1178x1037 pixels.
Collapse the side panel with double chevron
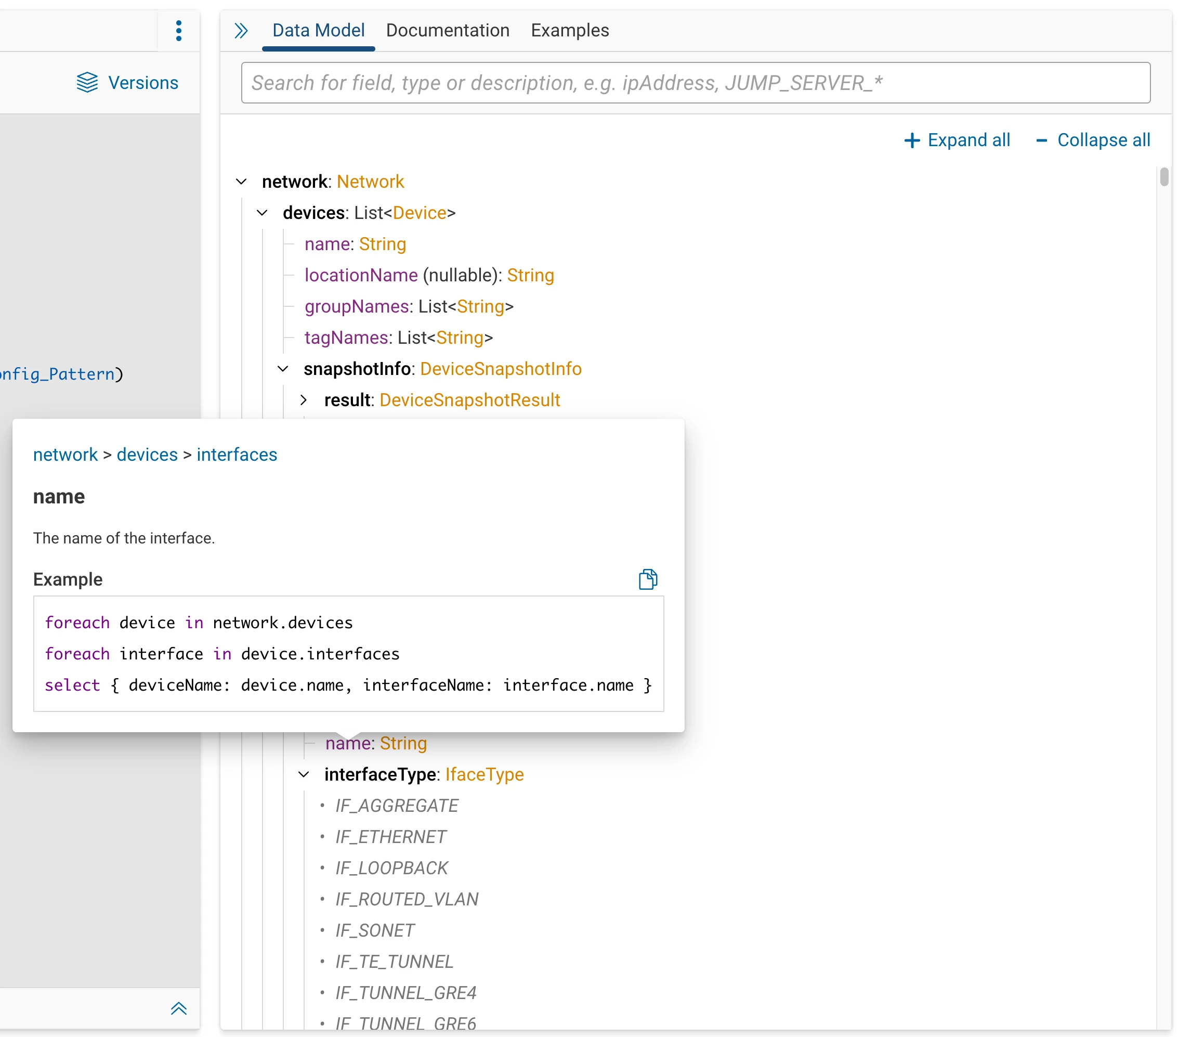pos(241,31)
